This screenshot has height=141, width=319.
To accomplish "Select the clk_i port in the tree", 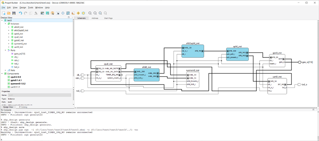I will pos(16,57).
